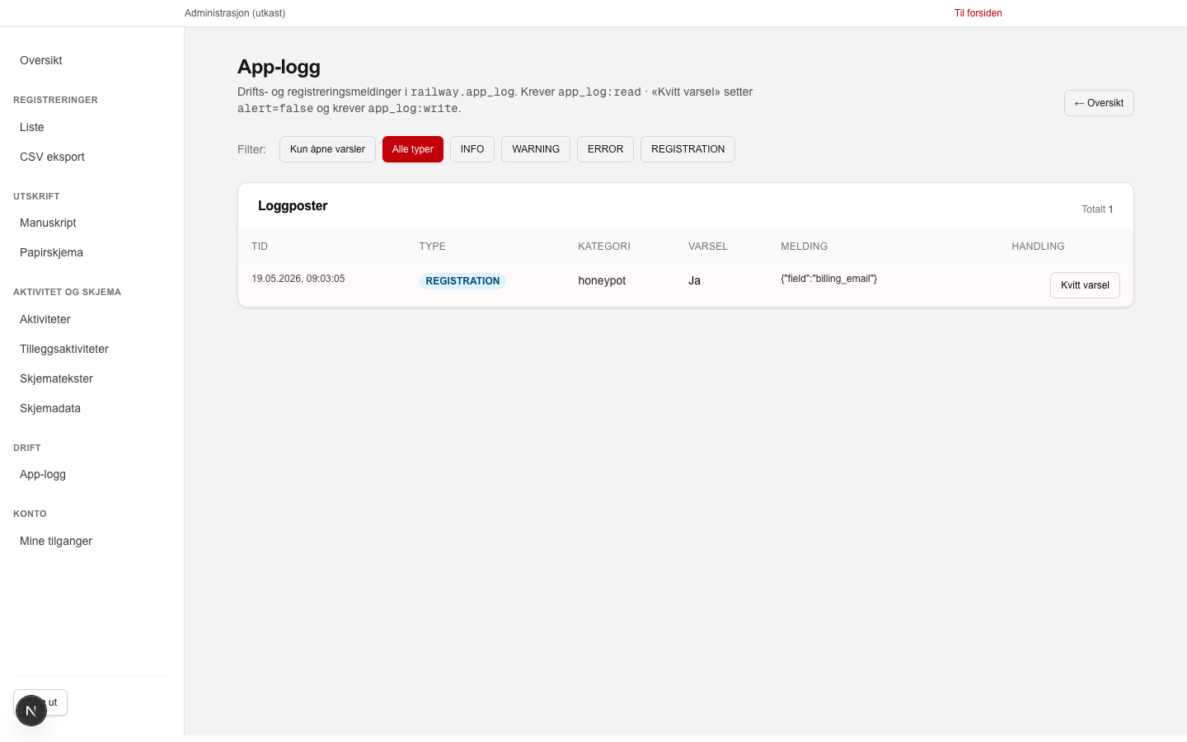Click Kvitt varsel for the honeypot entry
1187x742 pixels.
1085,285
